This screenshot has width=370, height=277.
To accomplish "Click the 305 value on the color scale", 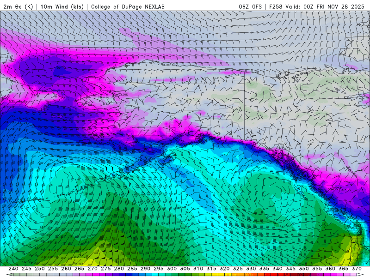I will [185, 269].
